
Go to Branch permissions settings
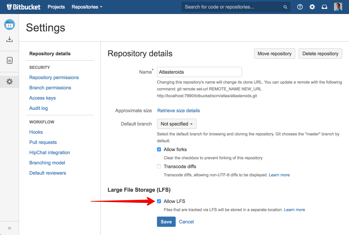pos(50,88)
